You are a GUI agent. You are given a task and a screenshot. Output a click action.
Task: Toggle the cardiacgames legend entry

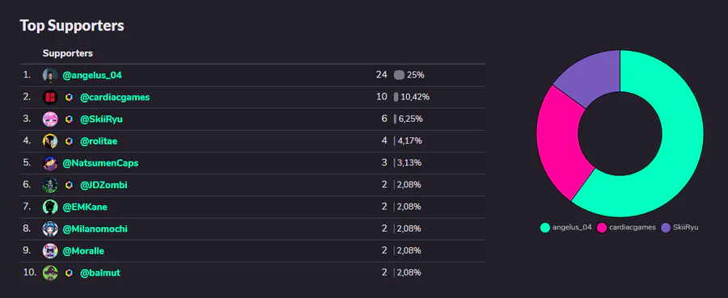626,228
